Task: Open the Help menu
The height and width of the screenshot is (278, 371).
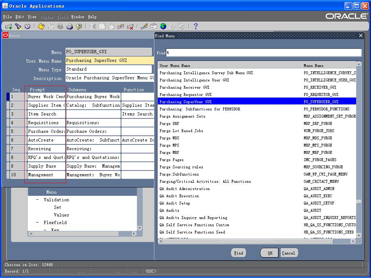Action: pos(92,17)
